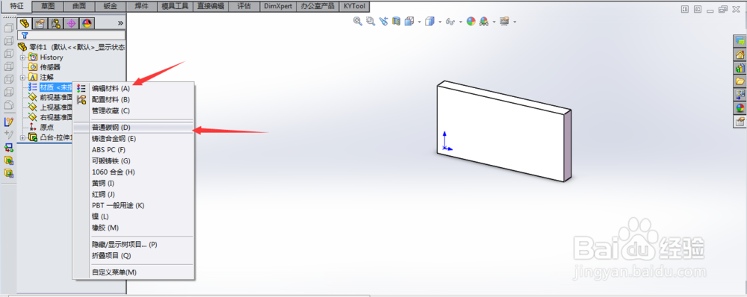
Task: Expand hidden manager tabs with » chevron
Action: (x=120, y=23)
